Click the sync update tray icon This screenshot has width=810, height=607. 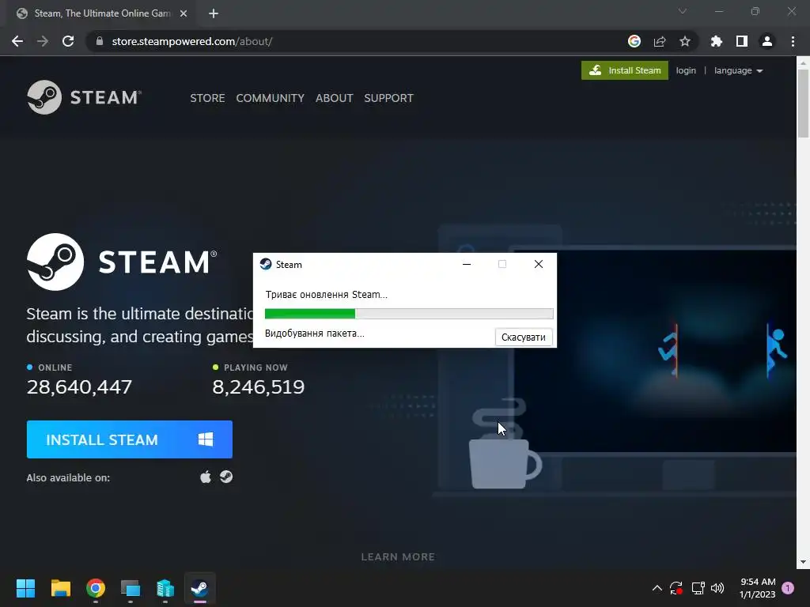coord(676,588)
